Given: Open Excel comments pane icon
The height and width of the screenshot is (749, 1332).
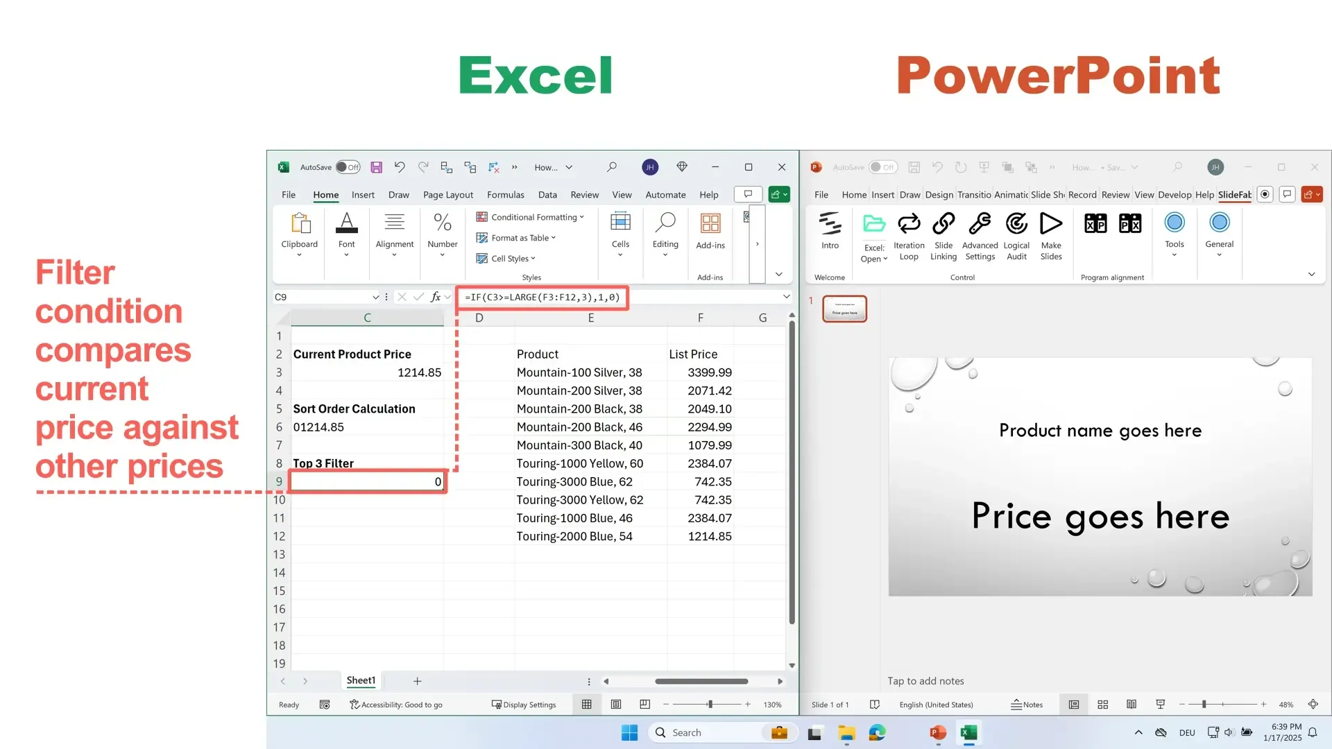Looking at the screenshot, I should pyautogui.click(x=748, y=194).
